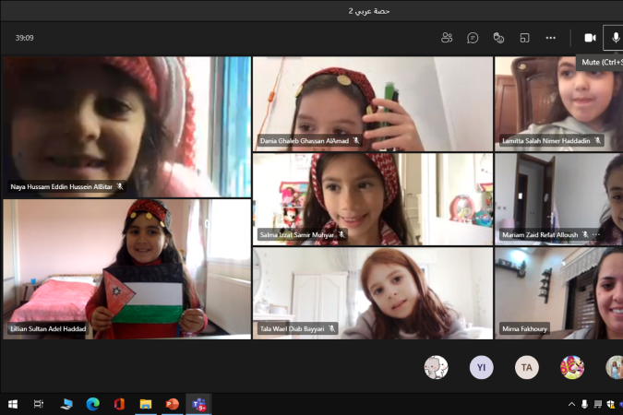
Task: Open the More actions ellipsis menu
Action: (x=551, y=38)
